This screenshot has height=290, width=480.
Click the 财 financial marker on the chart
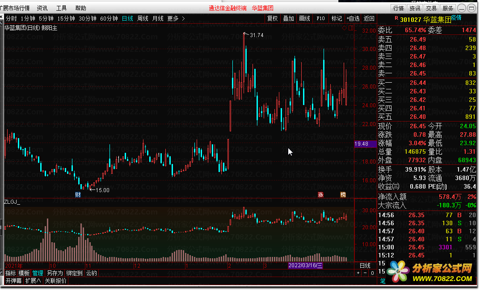tap(78, 194)
